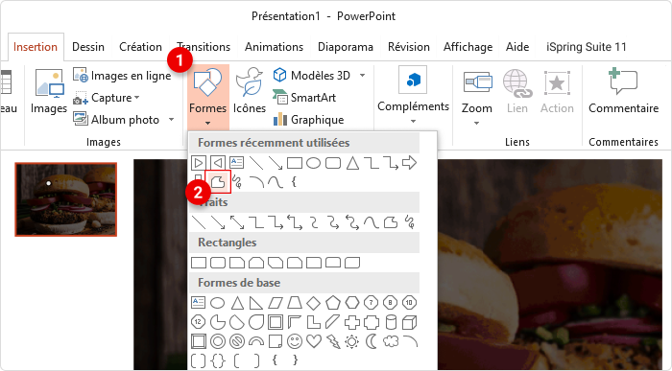672x371 pixels.
Task: Click the Modèles 3D button
Action: (x=312, y=76)
